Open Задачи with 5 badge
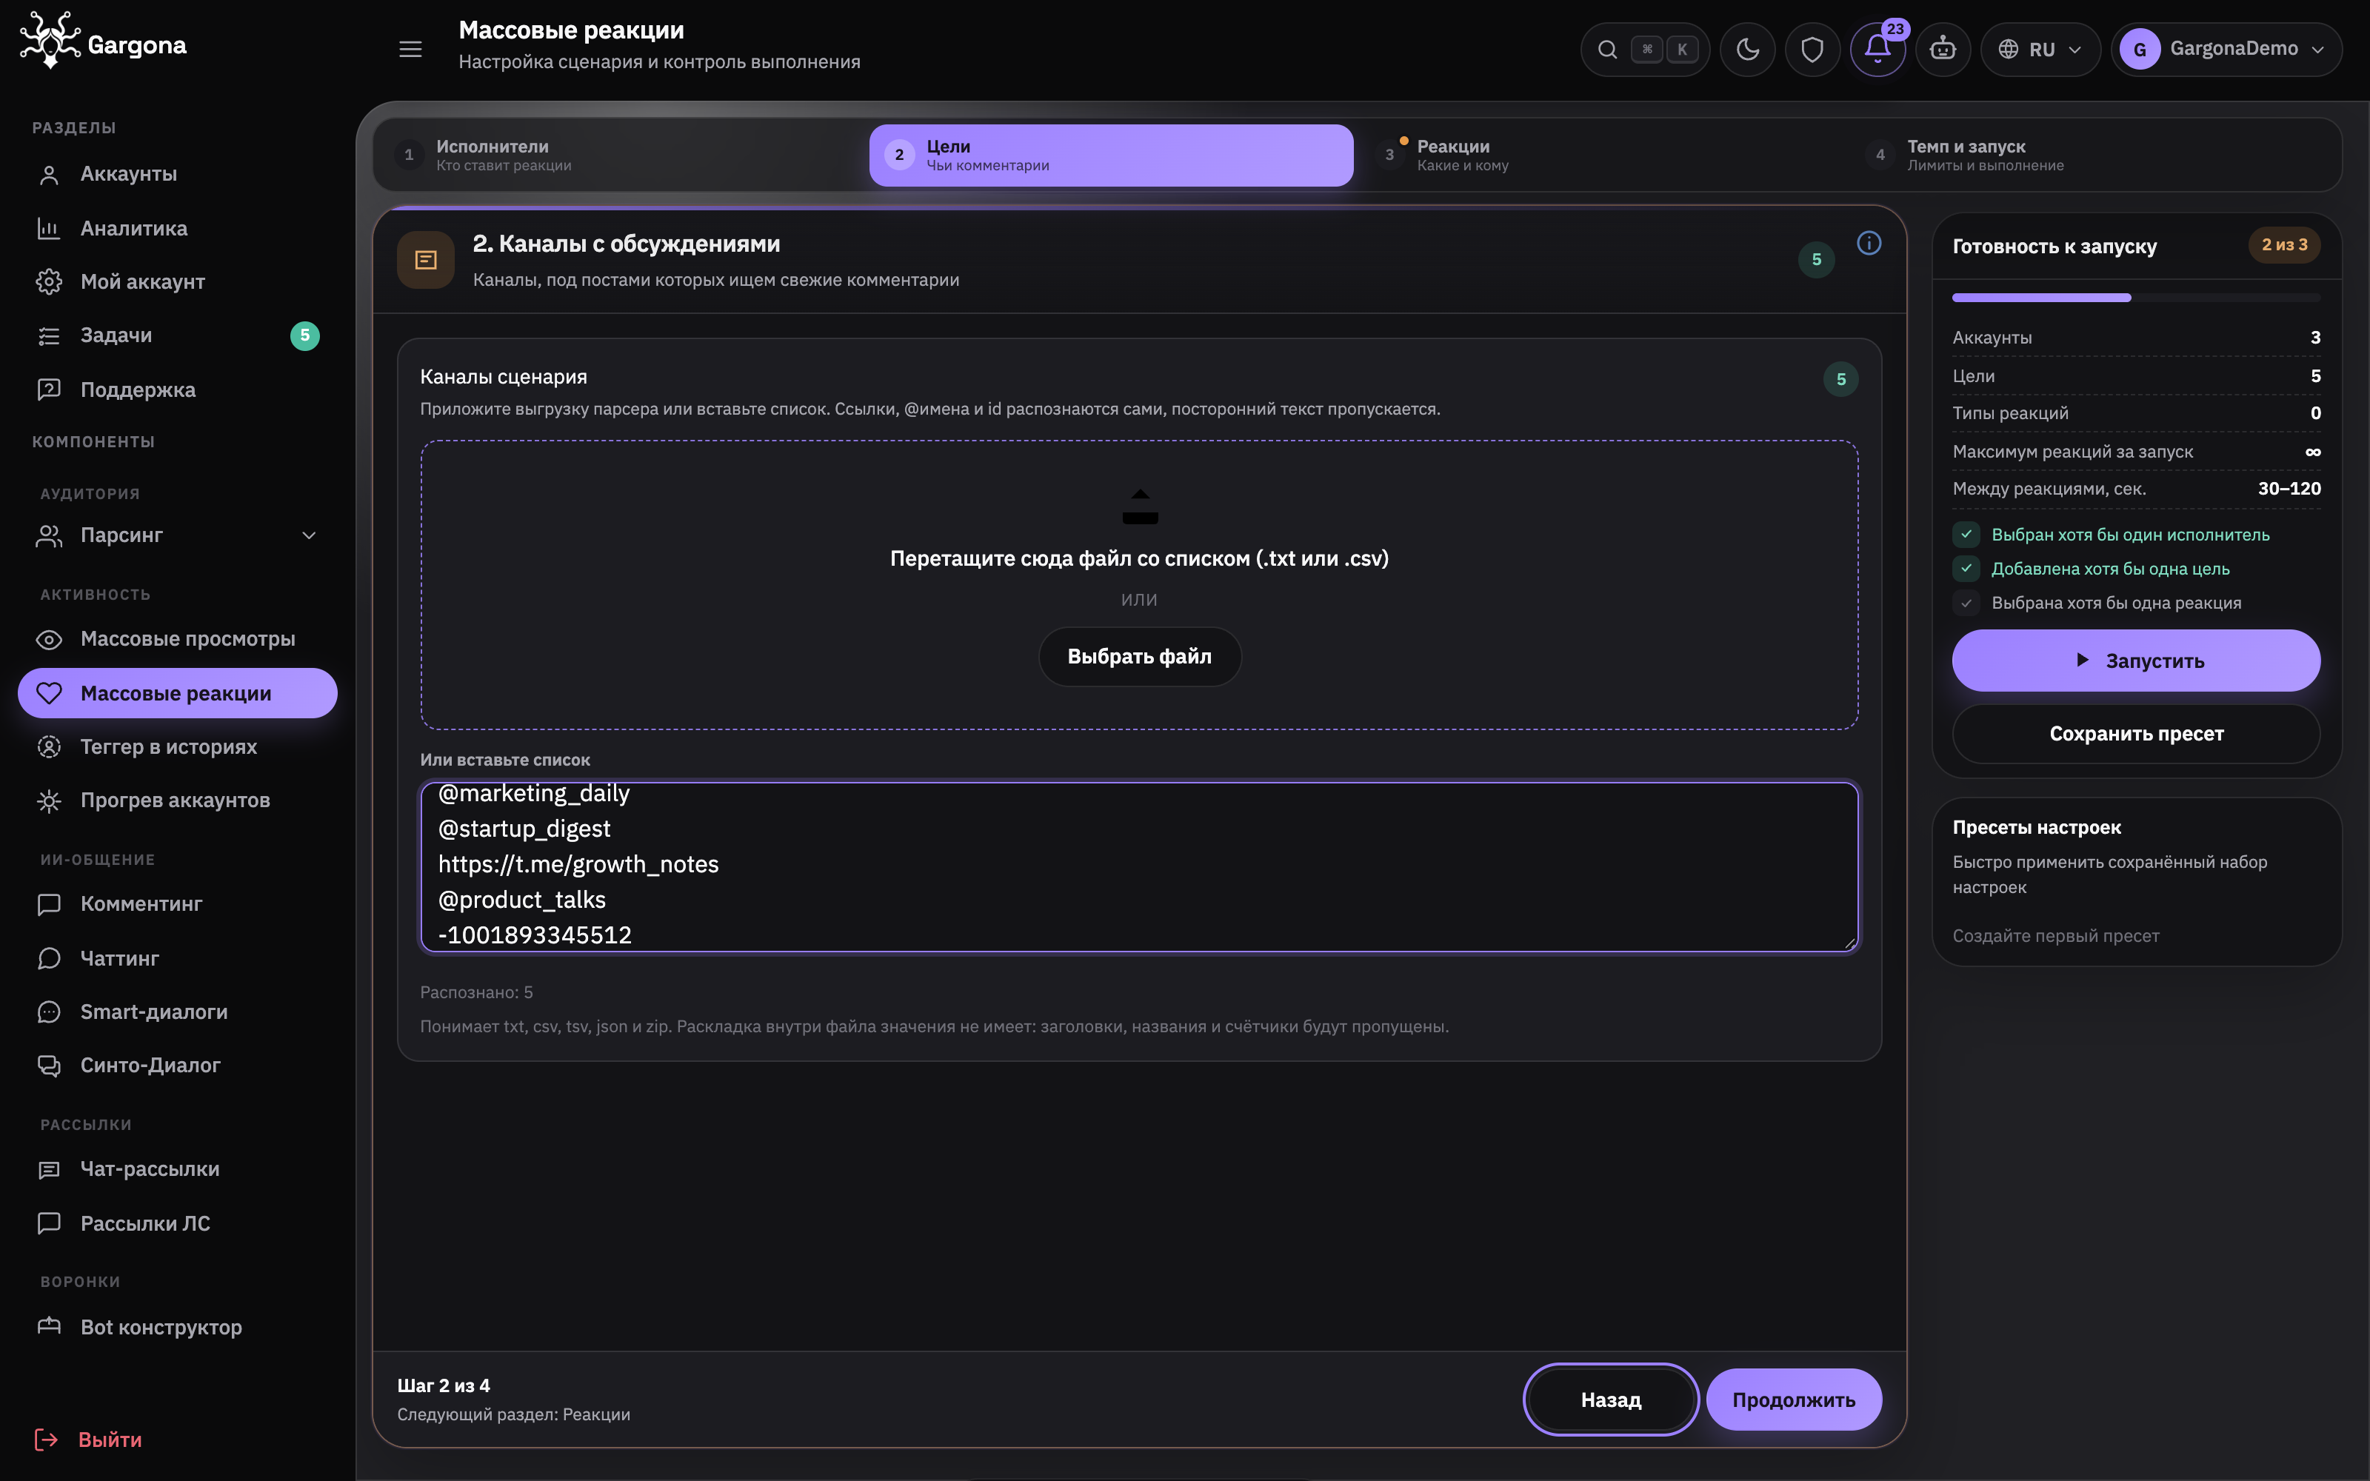The image size is (2370, 1481). point(177,336)
